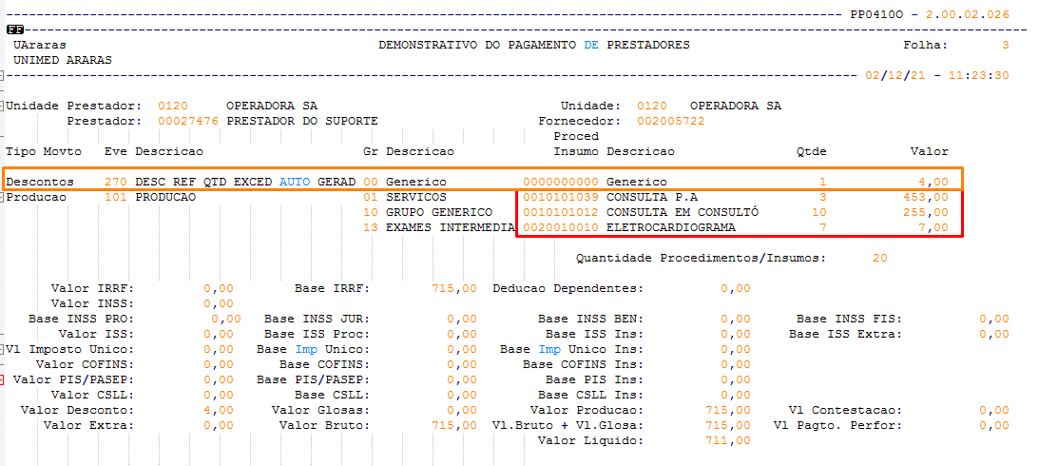Click the Producao movement type
The height and width of the screenshot is (466, 1039).
pos(36,197)
